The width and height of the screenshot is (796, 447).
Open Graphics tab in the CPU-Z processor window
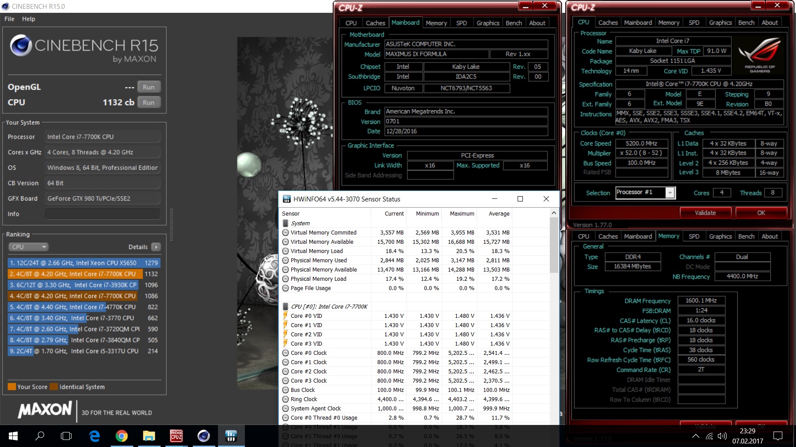pyautogui.click(x=721, y=22)
